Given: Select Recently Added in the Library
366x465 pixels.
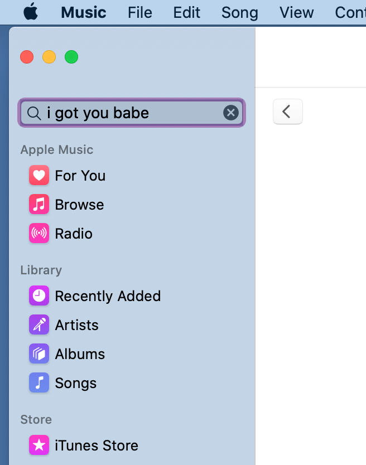Looking at the screenshot, I should [x=107, y=296].
